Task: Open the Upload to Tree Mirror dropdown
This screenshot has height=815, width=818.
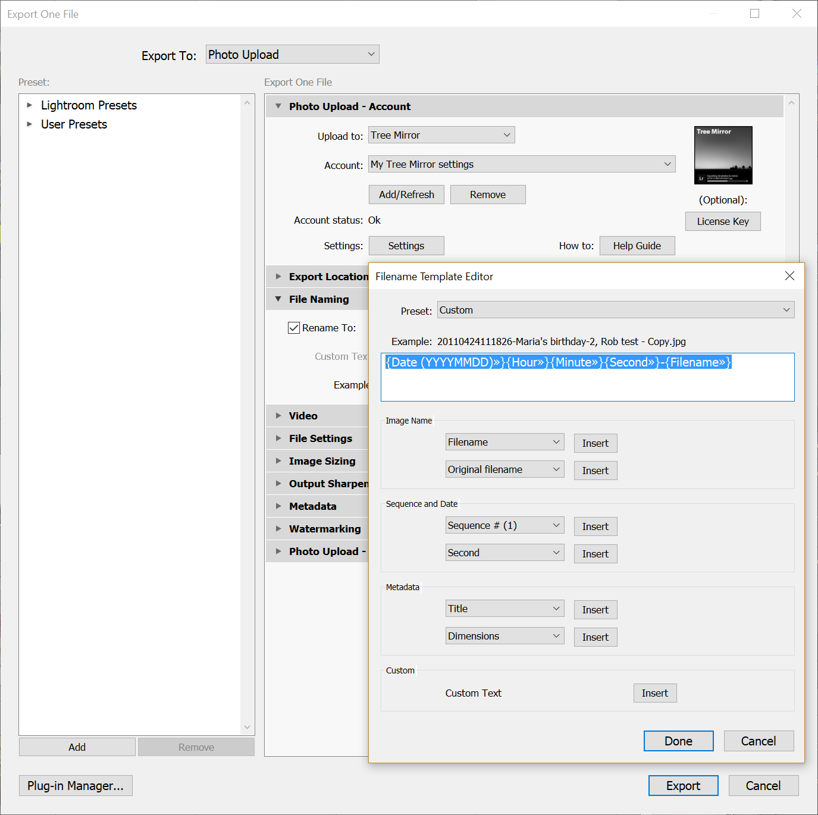Action: point(441,135)
